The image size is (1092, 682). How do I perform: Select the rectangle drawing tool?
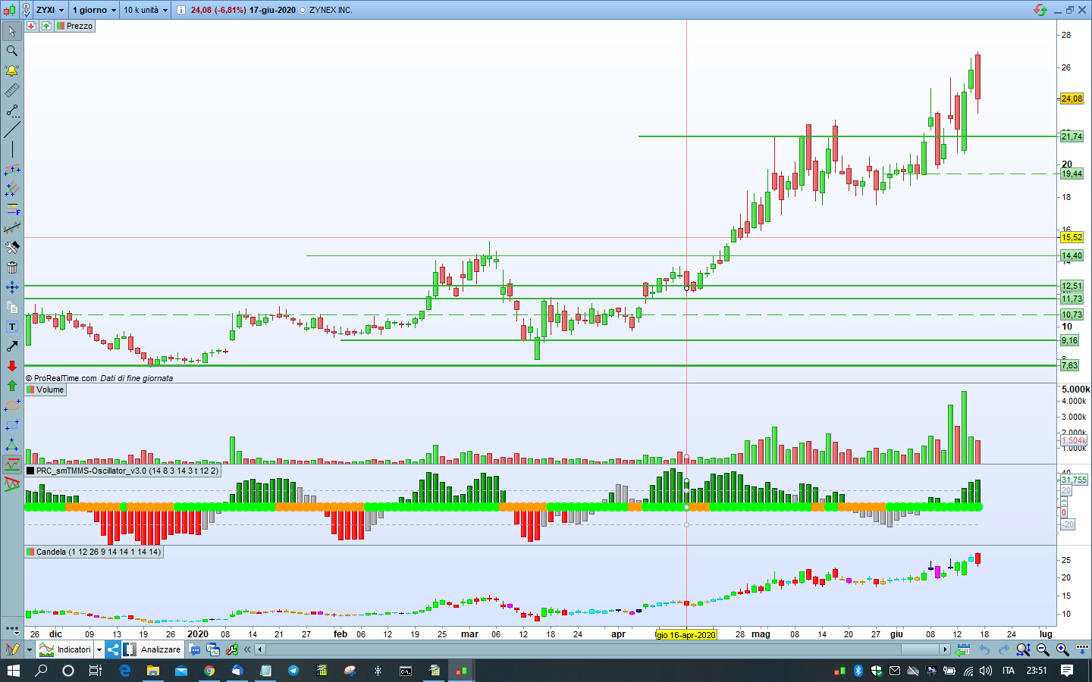(11, 425)
